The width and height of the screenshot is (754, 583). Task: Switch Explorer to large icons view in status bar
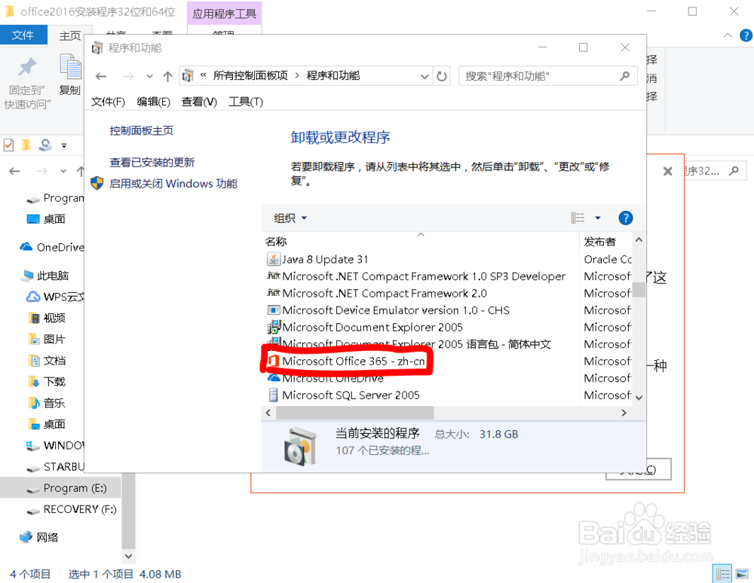pyautogui.click(x=742, y=574)
